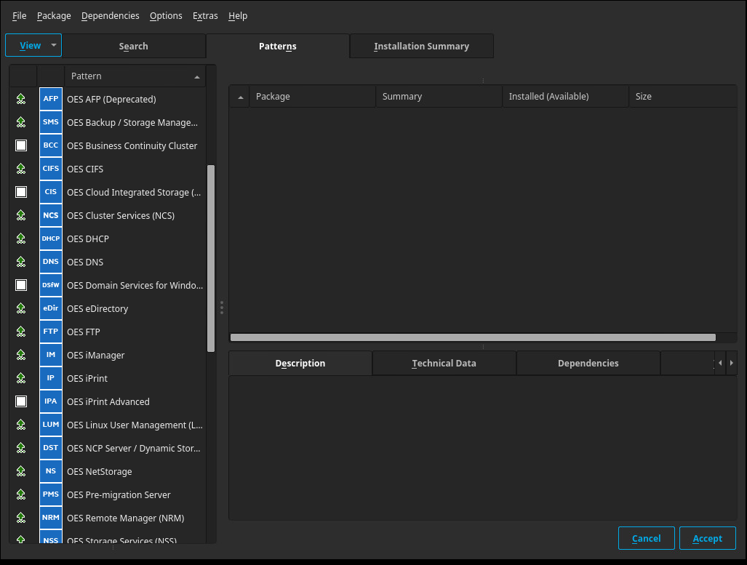Click the SMS backup pattern icon
Screen dimensions: 747x565
coord(50,122)
